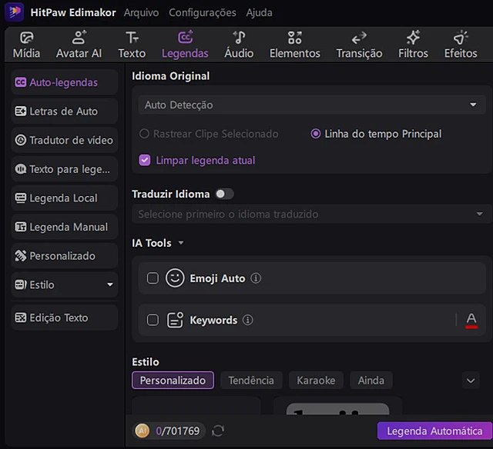
Task: Refresh the AI credits counter
Action: coord(218,431)
